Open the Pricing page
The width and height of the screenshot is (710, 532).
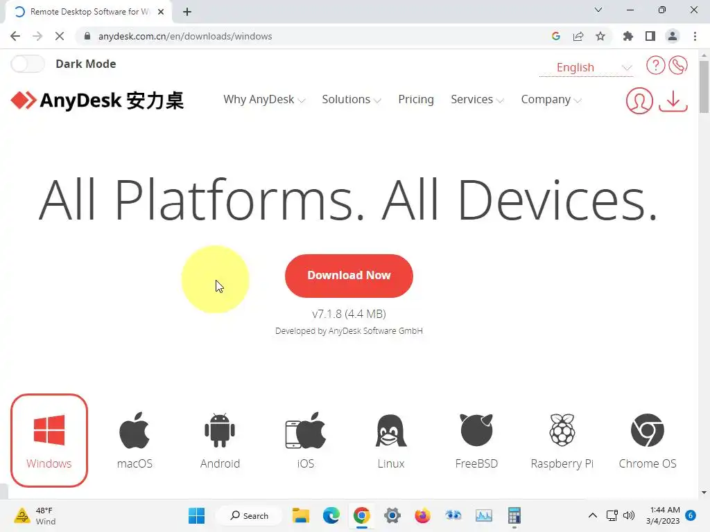tap(416, 100)
